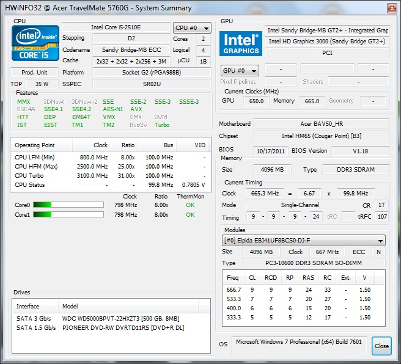Click the Intel Core i5 logo badge

click(x=35, y=43)
